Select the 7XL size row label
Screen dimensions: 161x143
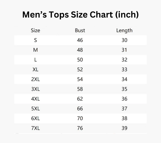[x=35, y=128]
